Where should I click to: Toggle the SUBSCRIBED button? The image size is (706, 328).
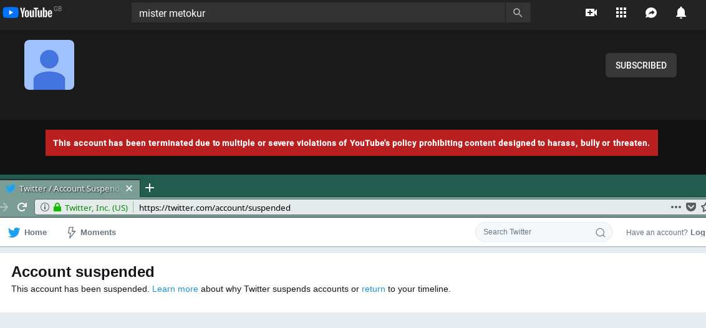coord(641,65)
